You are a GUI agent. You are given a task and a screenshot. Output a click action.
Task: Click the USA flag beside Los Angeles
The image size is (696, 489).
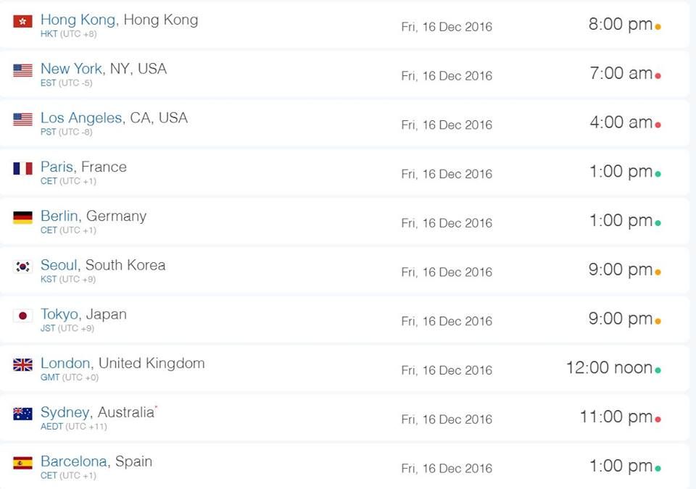click(x=22, y=120)
